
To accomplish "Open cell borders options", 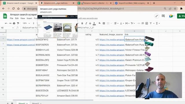I will pos(104,23).
